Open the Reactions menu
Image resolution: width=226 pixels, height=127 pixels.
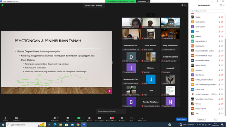tap(122, 119)
